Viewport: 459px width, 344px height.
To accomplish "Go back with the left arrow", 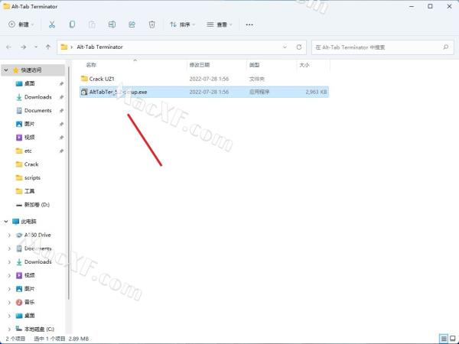I will coord(8,47).
